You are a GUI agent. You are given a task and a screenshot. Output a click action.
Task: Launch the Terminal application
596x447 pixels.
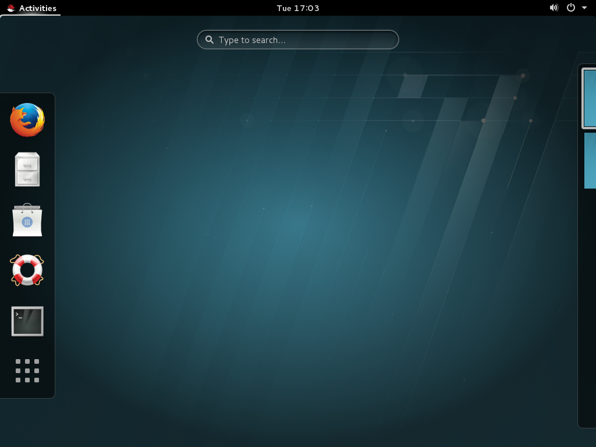point(27,321)
